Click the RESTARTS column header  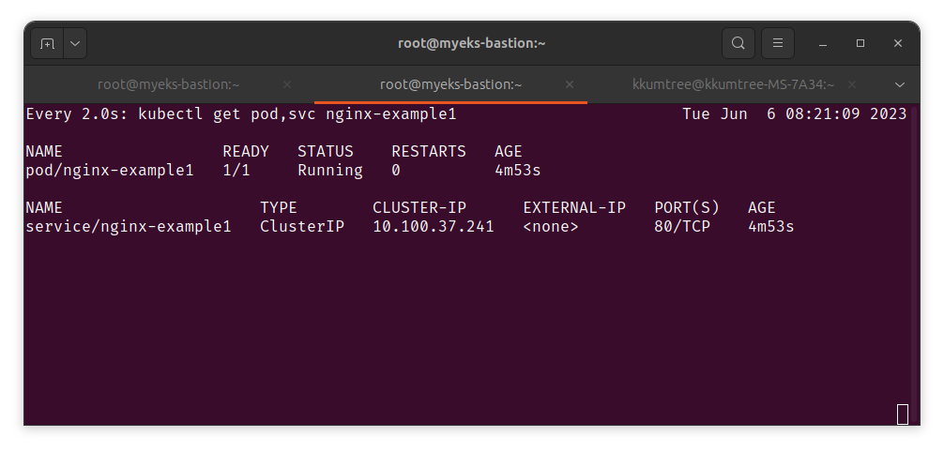tap(429, 151)
